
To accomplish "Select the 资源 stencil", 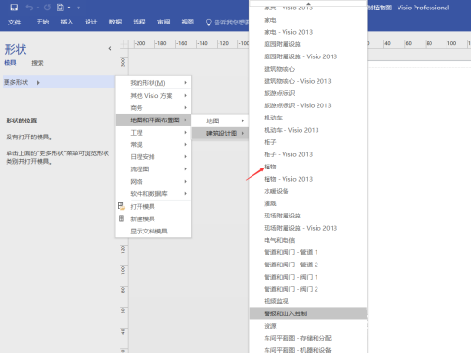I will (308, 326).
